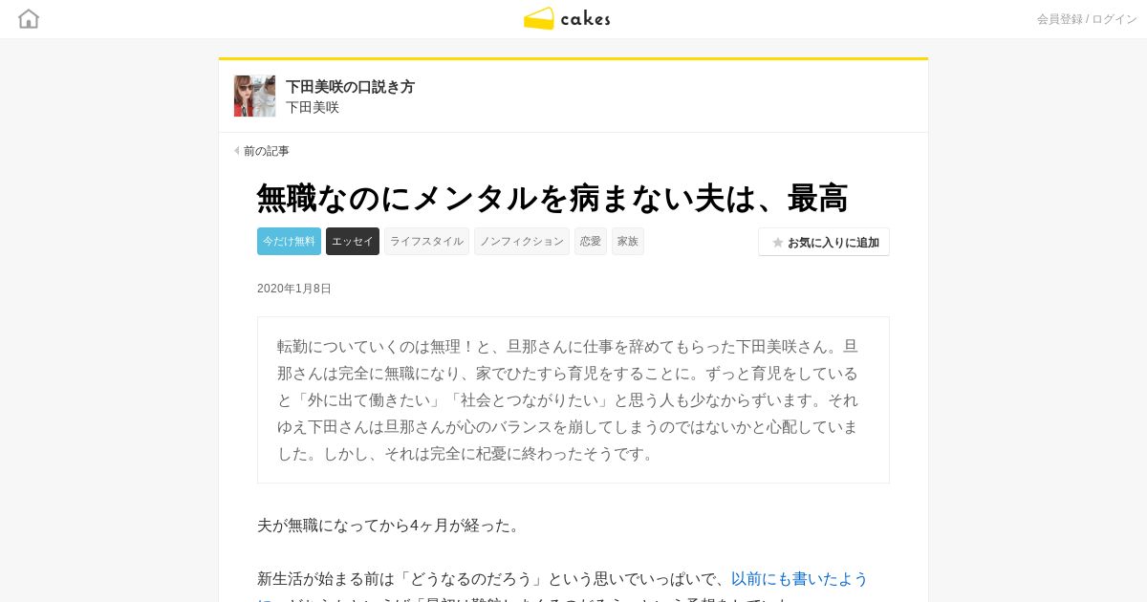Select the エッセイ tag
The height and width of the screenshot is (602, 1147).
pyautogui.click(x=353, y=241)
